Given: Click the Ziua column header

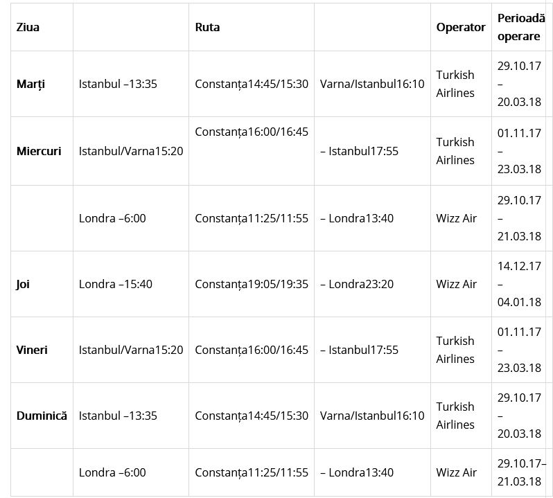Looking at the screenshot, I should pos(28,28).
